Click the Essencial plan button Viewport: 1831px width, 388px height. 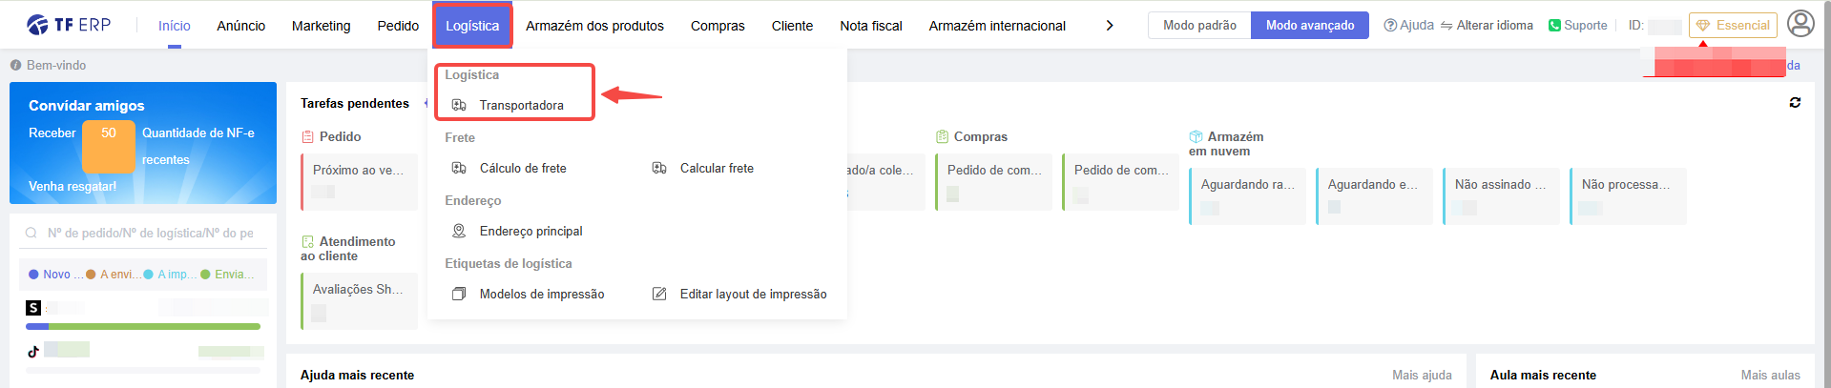1733,26
